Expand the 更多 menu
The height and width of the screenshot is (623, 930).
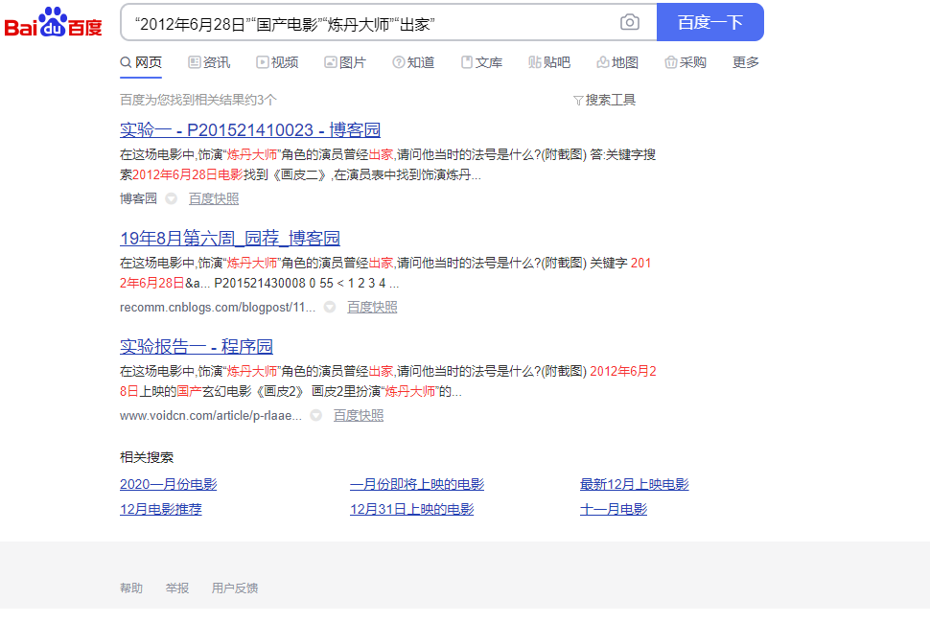click(x=746, y=62)
